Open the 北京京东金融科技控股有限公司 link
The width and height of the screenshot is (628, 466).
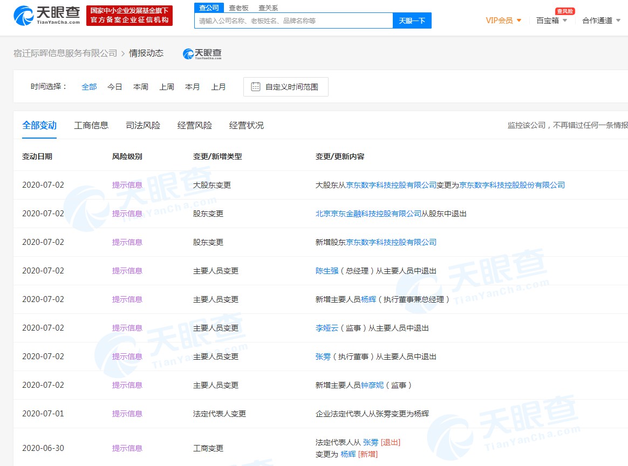(368, 214)
